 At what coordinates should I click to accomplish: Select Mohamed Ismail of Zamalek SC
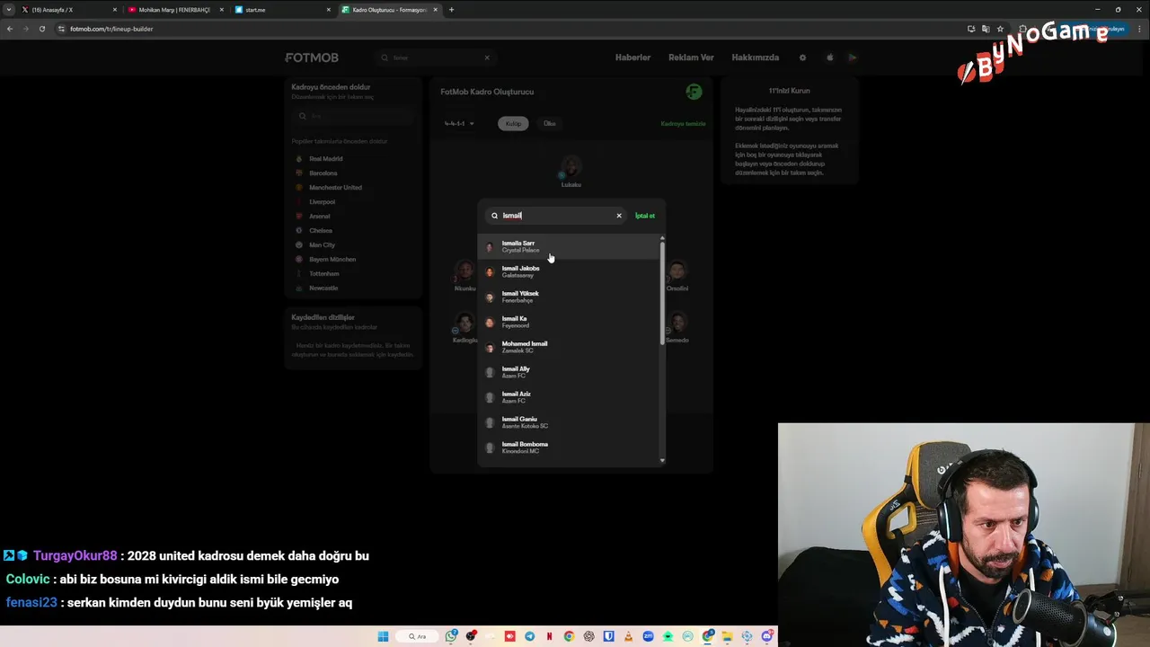pos(569,347)
